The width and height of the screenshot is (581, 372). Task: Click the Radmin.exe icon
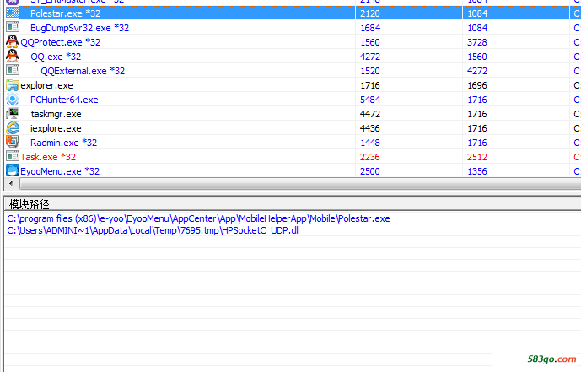[13, 142]
